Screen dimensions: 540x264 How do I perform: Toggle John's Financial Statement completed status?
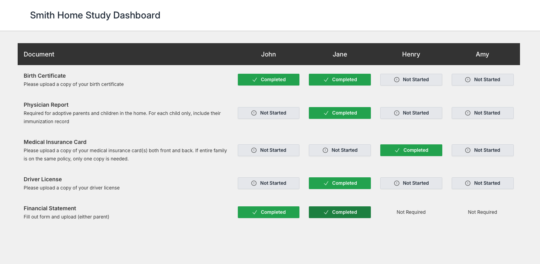pyautogui.click(x=268, y=212)
